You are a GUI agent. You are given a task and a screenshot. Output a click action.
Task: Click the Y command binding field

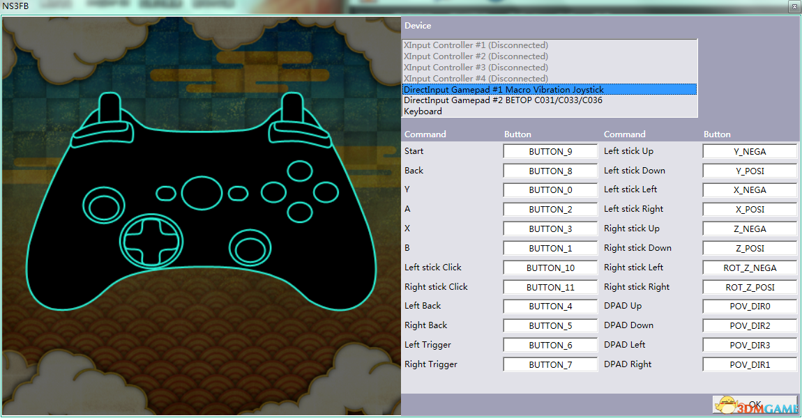coord(550,190)
